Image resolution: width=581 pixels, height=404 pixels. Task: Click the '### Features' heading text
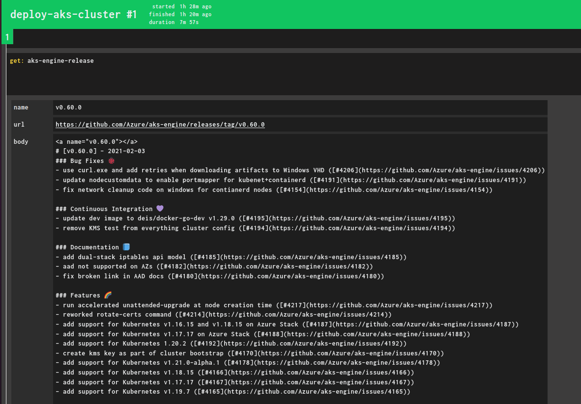pyautogui.click(x=78, y=295)
